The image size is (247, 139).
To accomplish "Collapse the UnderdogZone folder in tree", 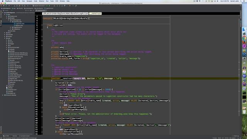I will [x=9, y=20].
